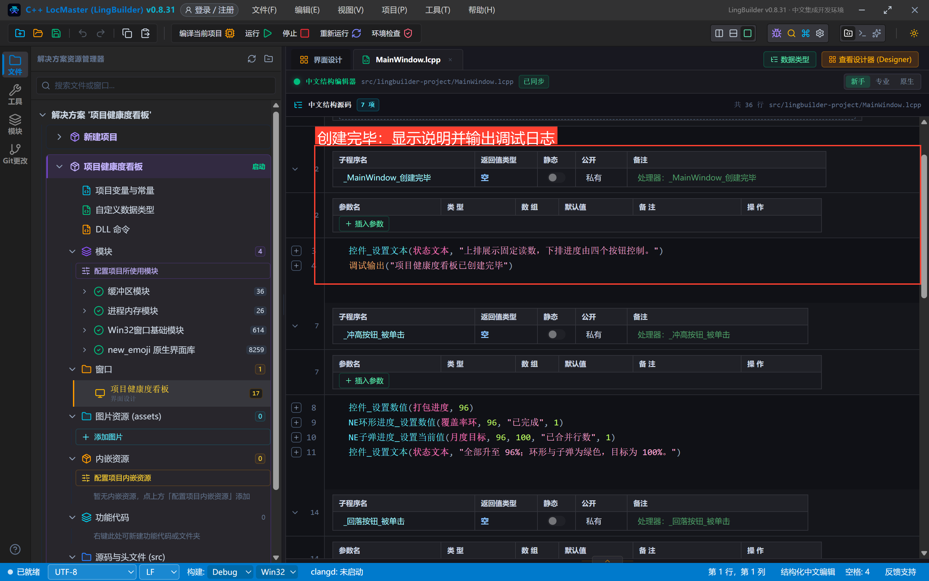This screenshot has width=929, height=581.
Task: Click the redo arrow icon
Action: pos(100,34)
